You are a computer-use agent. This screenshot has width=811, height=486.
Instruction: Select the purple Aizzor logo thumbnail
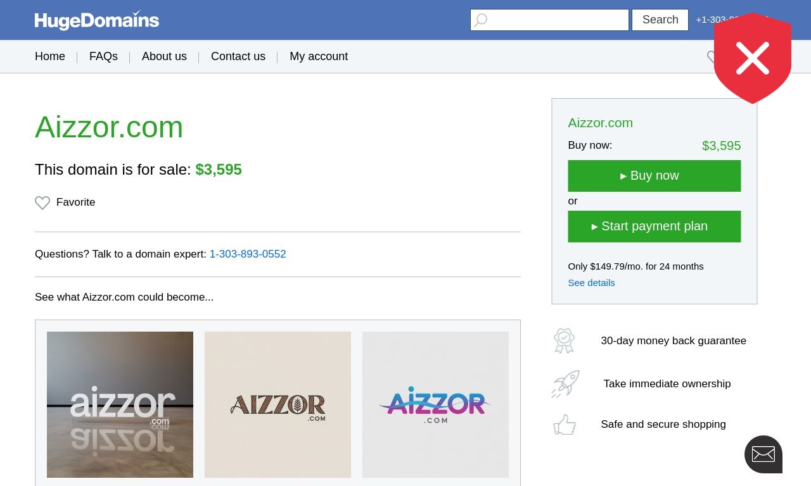435,404
